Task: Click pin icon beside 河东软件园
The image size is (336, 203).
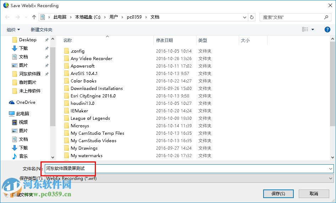Action: 47,74
